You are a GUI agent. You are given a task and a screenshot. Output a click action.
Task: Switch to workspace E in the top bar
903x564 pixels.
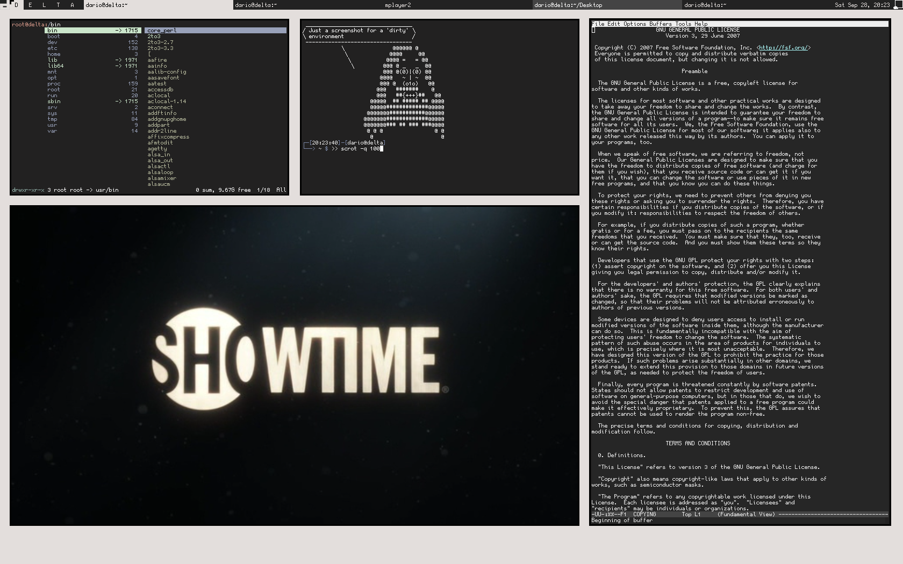pos(30,5)
